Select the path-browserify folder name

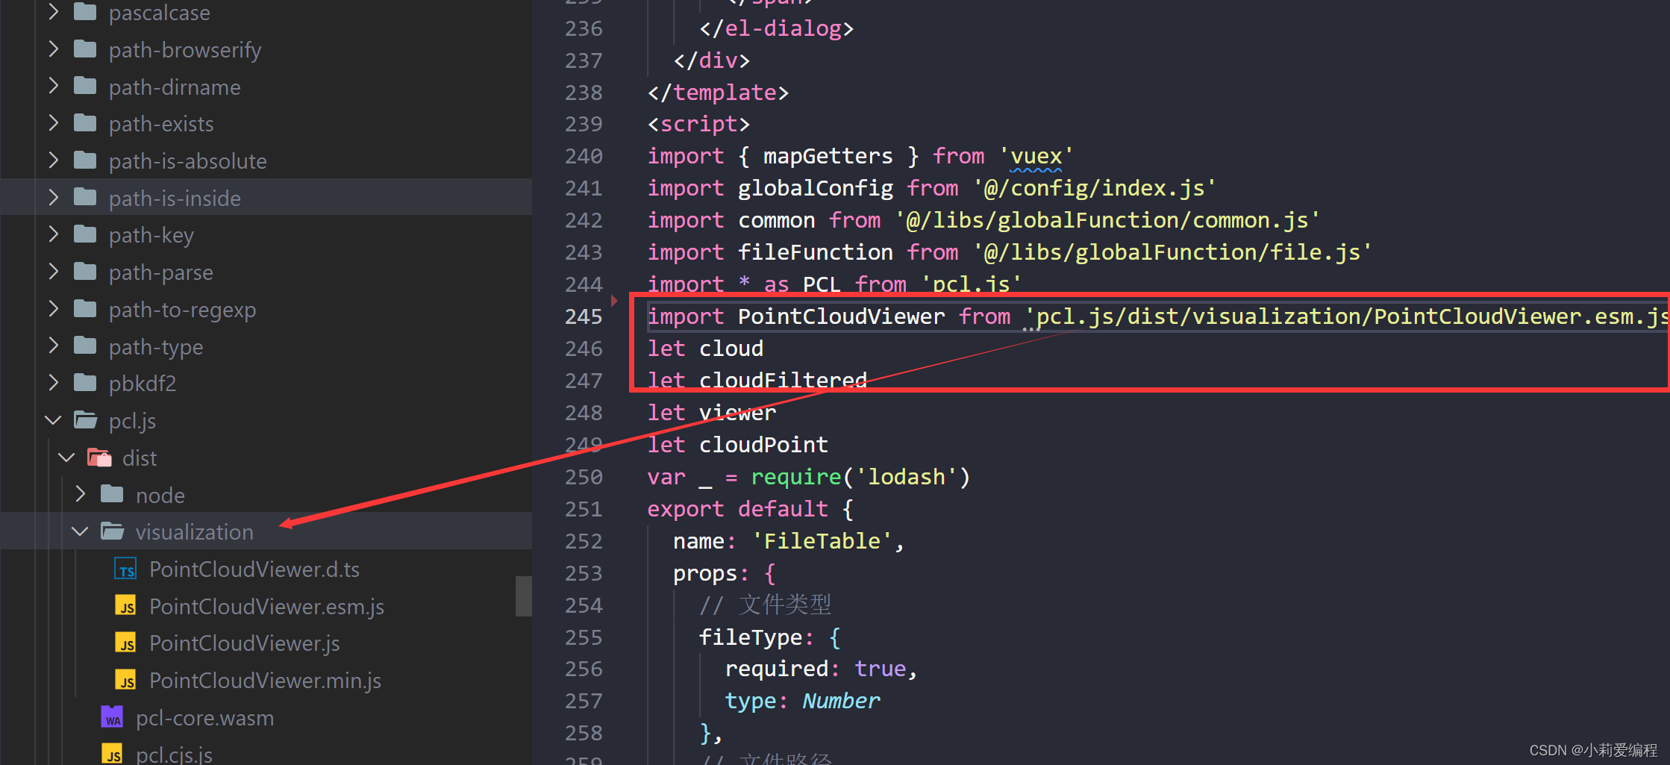coord(185,50)
